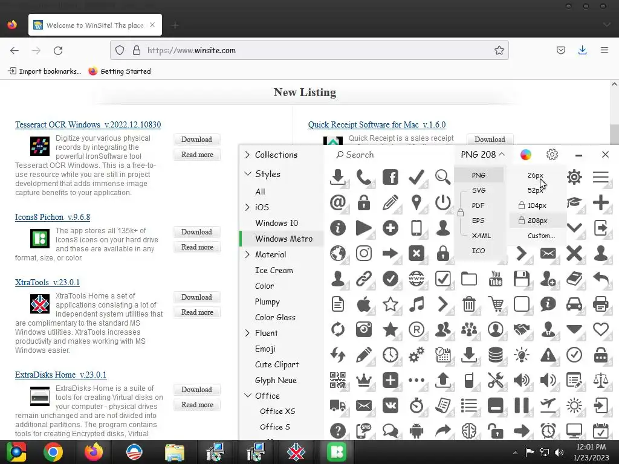Viewport: 619px width, 464px height.
Task: Pick the handshake icon
Action: click(x=522, y=329)
